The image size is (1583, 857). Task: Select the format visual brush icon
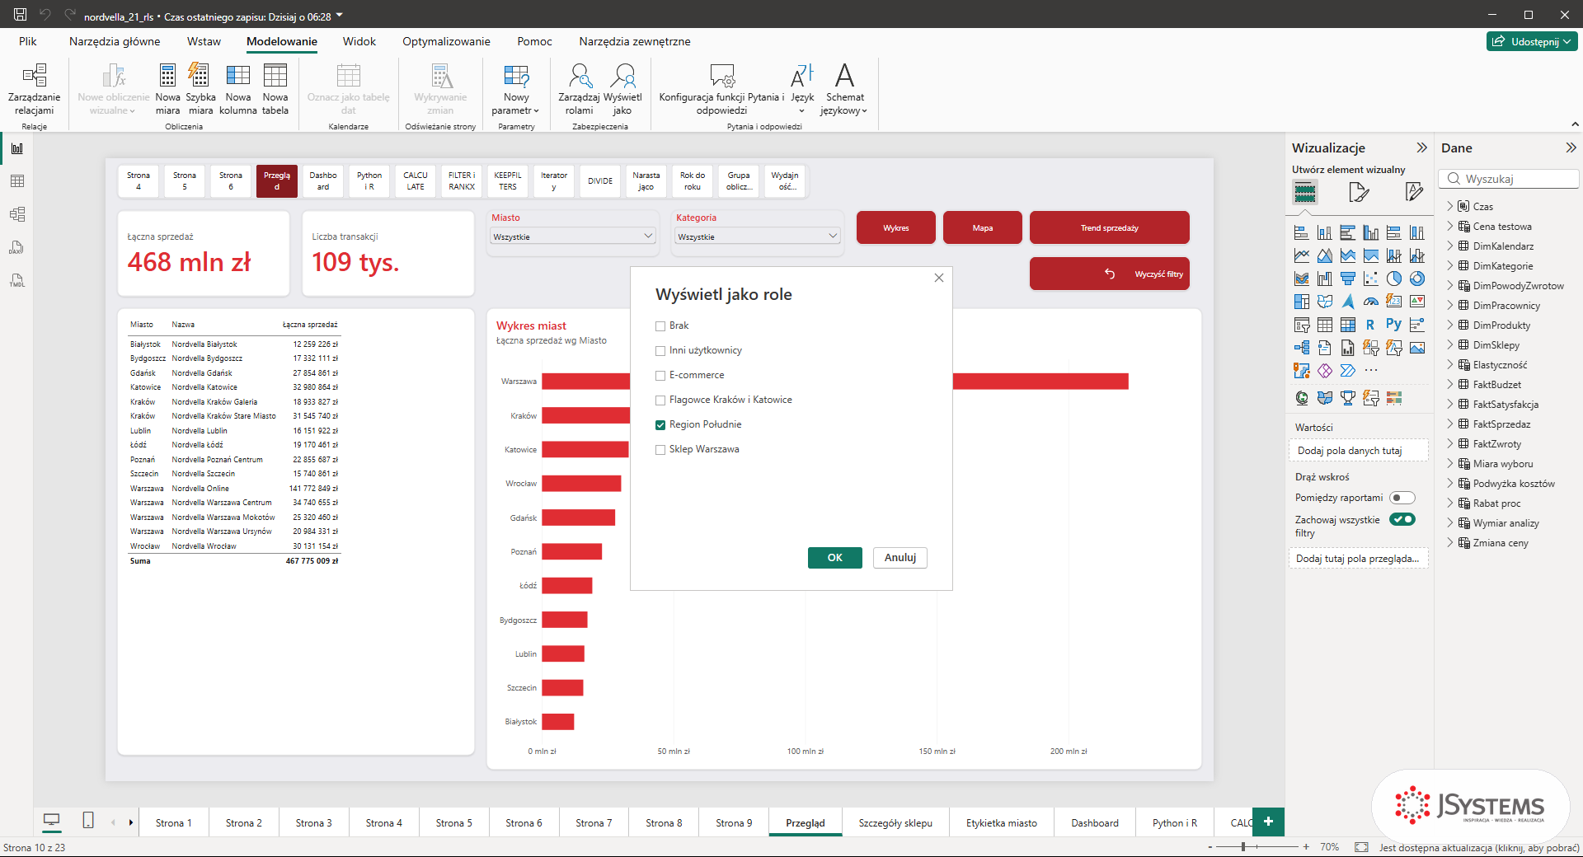[x=1359, y=193]
